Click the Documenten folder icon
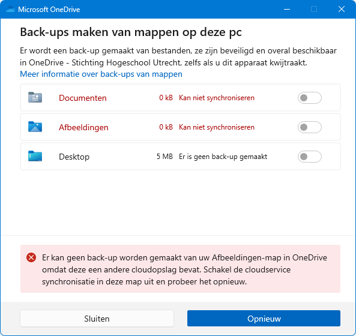Screen dimensions: 356x336 point(35,97)
